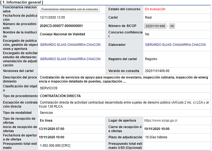Click the 10 Días hábiles adjudication term
This screenshot has width=212, height=151.
[x=156, y=137]
